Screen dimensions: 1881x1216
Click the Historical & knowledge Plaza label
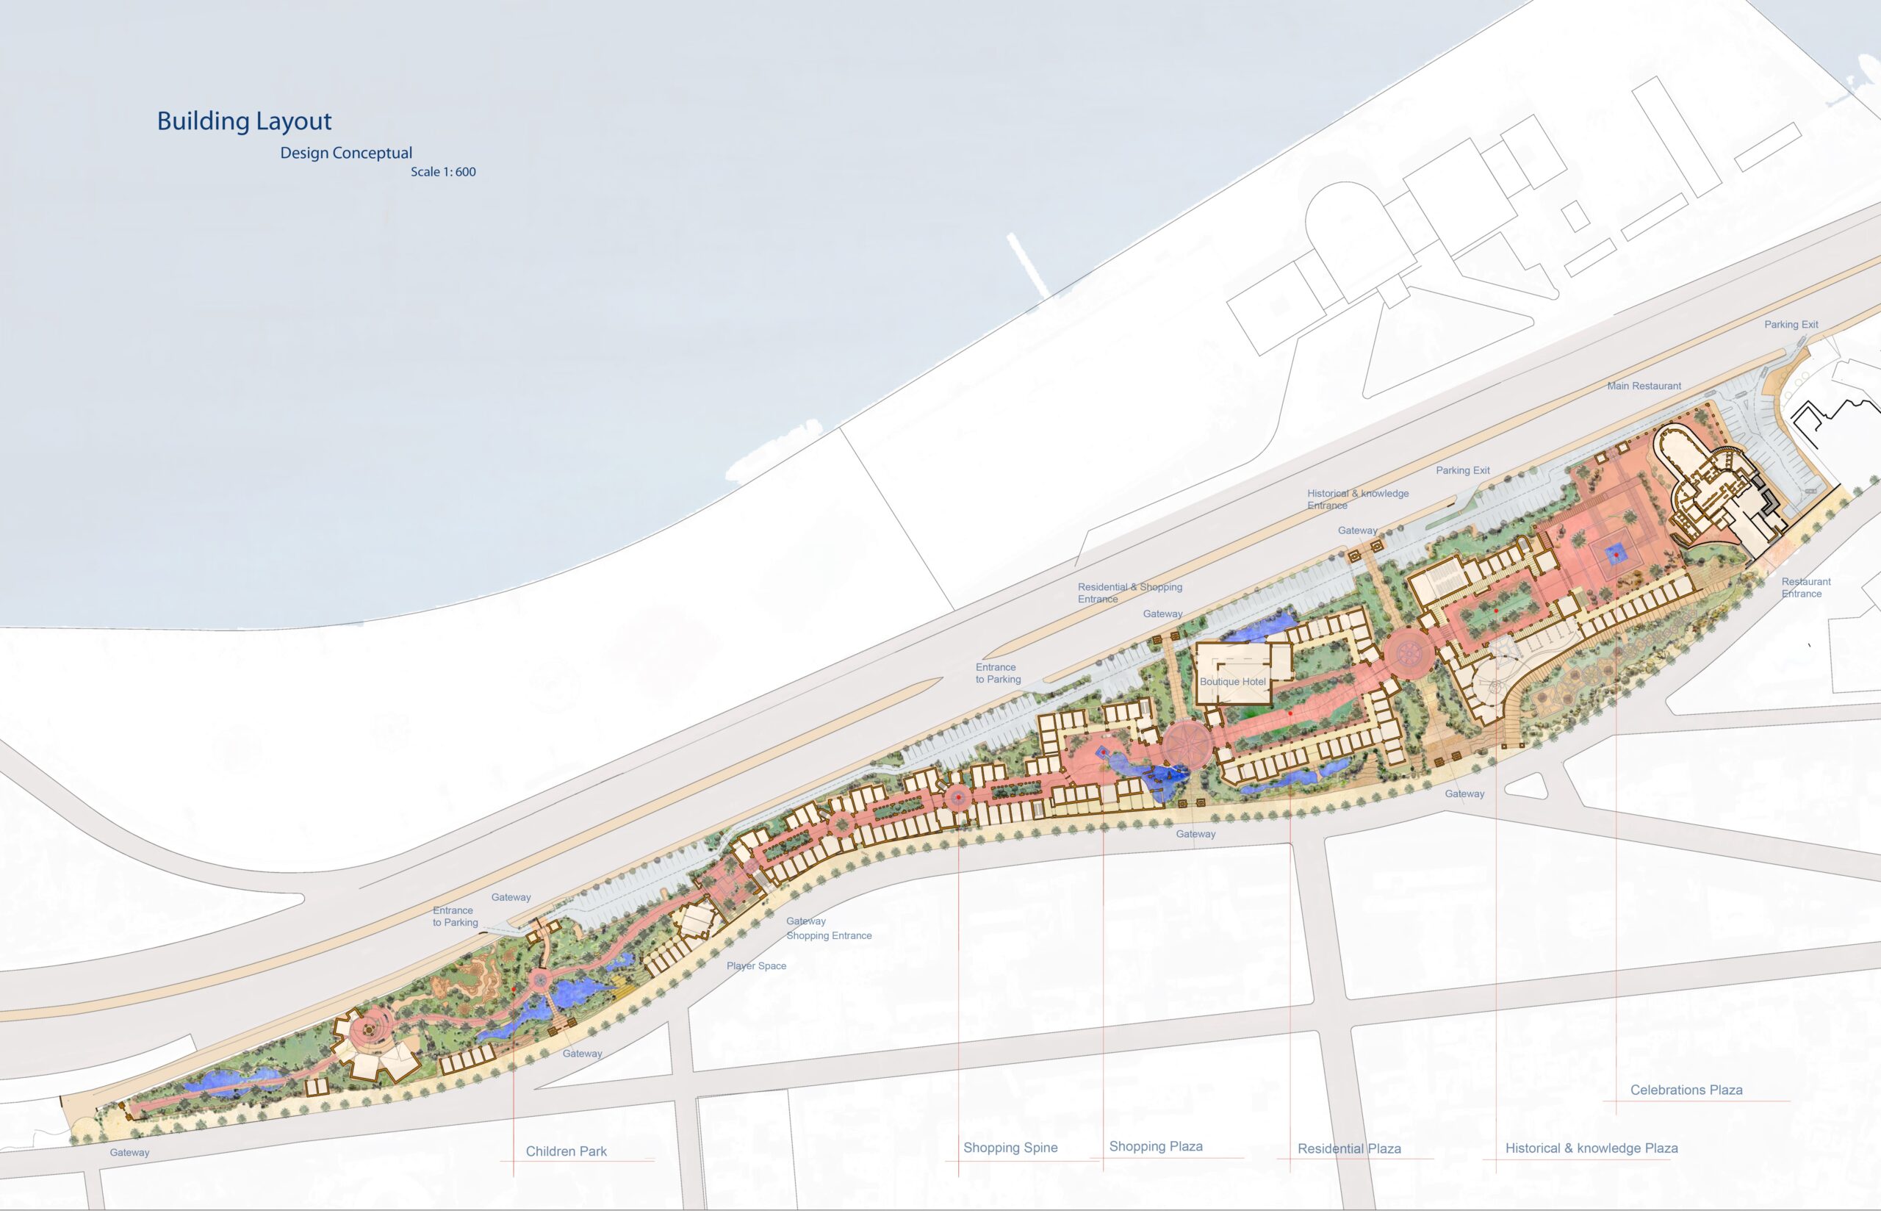[1592, 1148]
